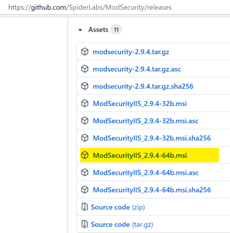Click the Assets count badge 11
Viewport: 230px width, 233px height.
click(116, 29)
